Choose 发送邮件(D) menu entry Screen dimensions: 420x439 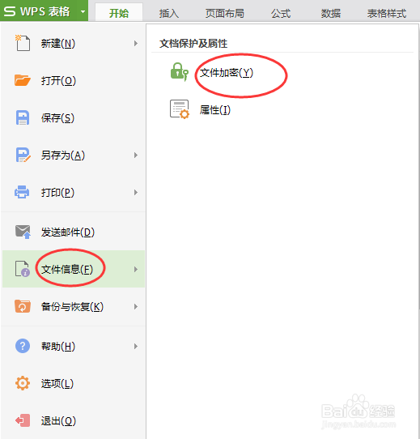(74, 232)
